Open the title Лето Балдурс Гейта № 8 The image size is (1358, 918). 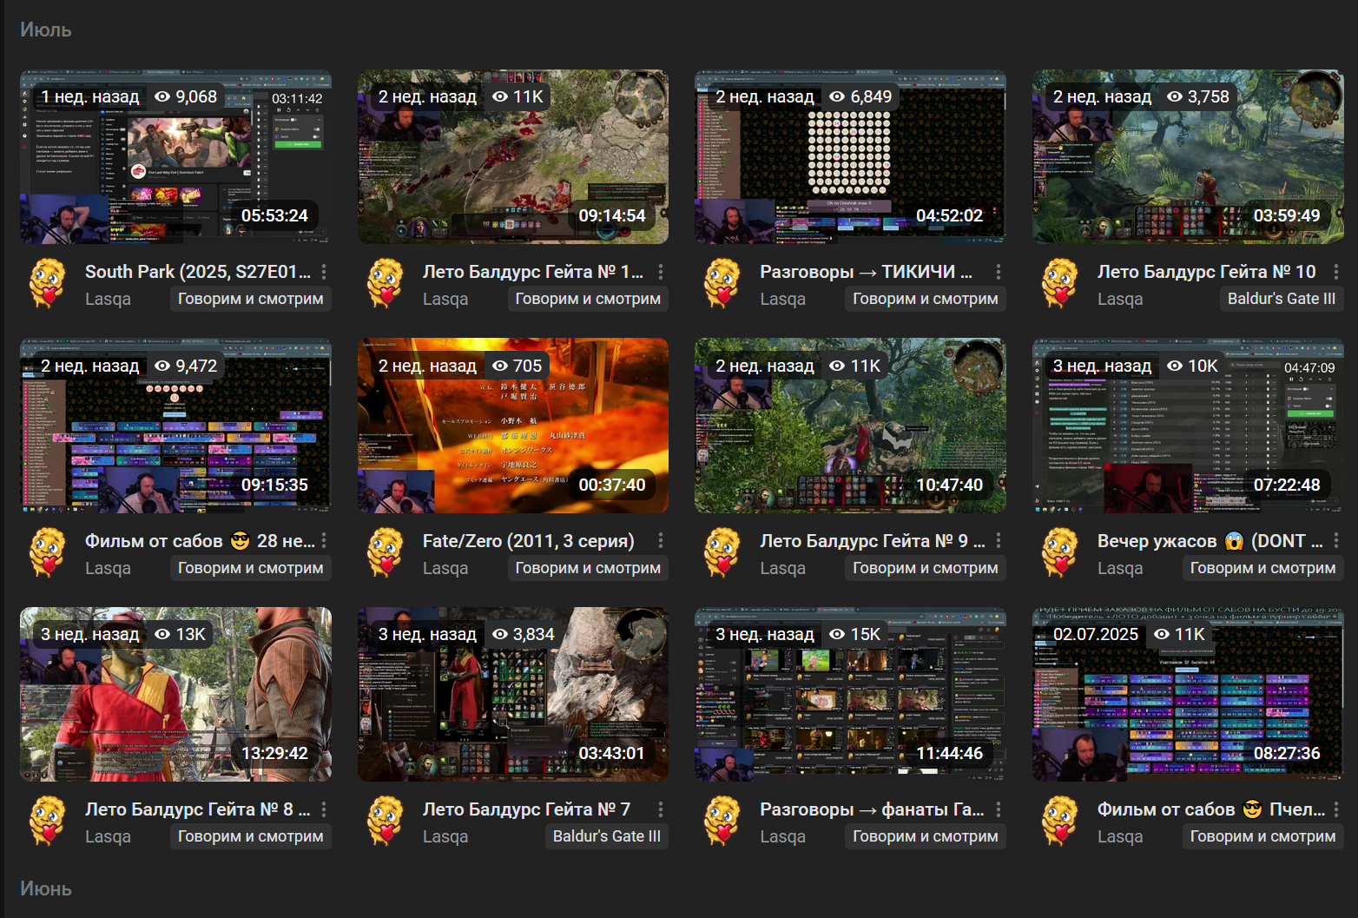(x=198, y=809)
